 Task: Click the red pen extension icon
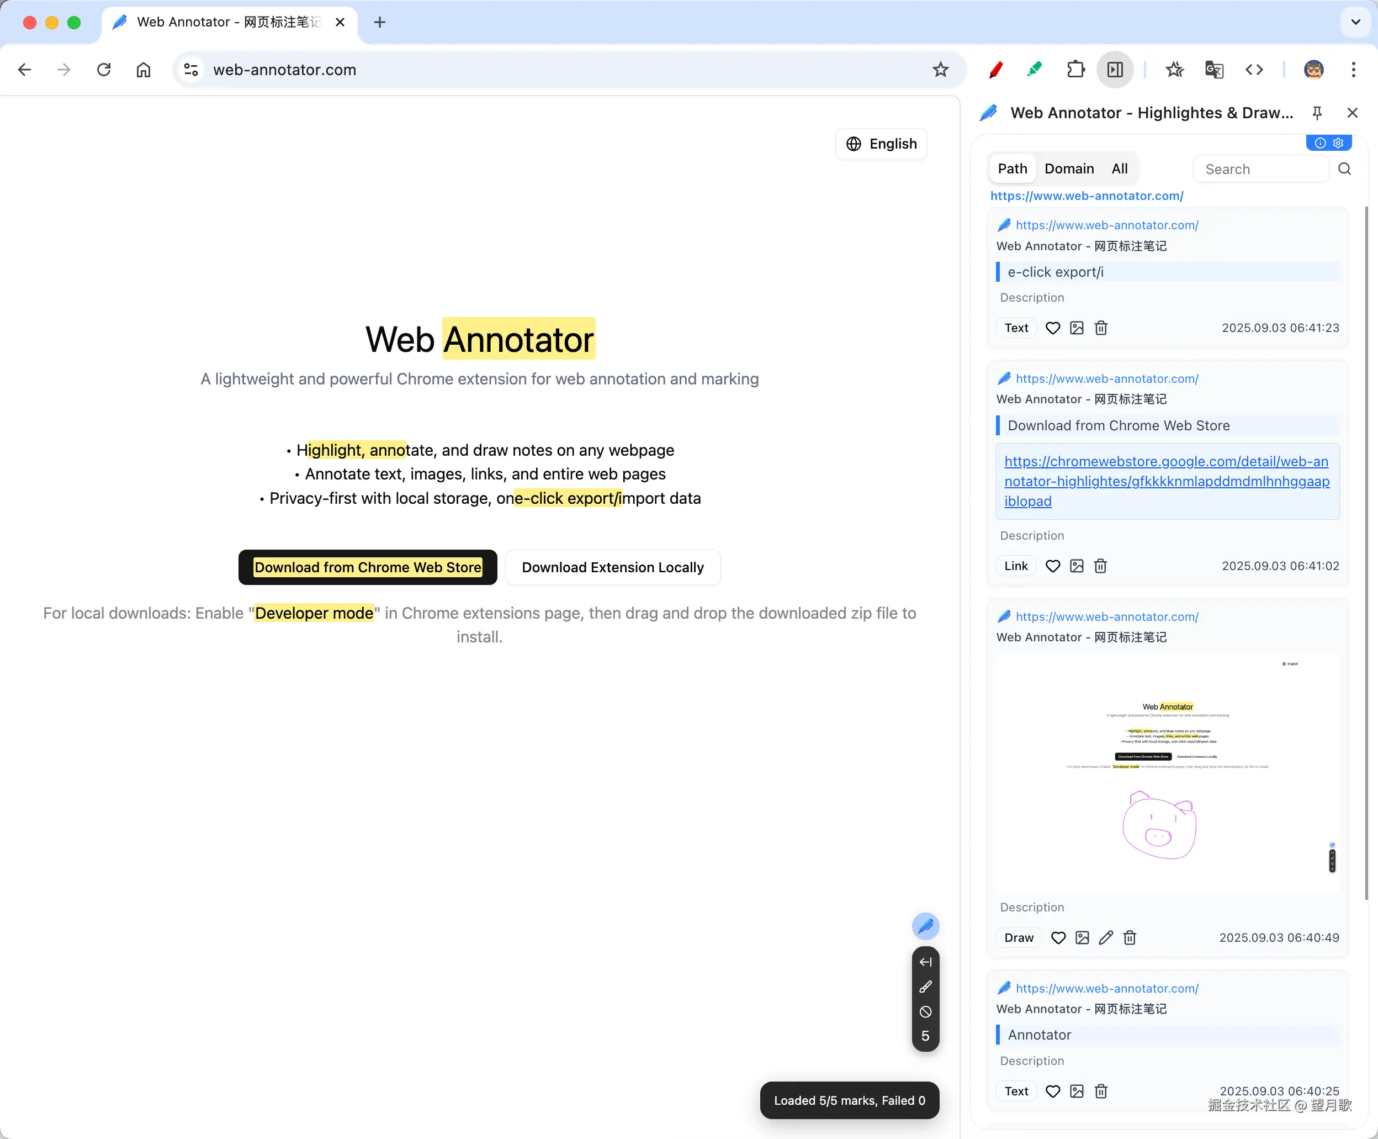coord(995,70)
